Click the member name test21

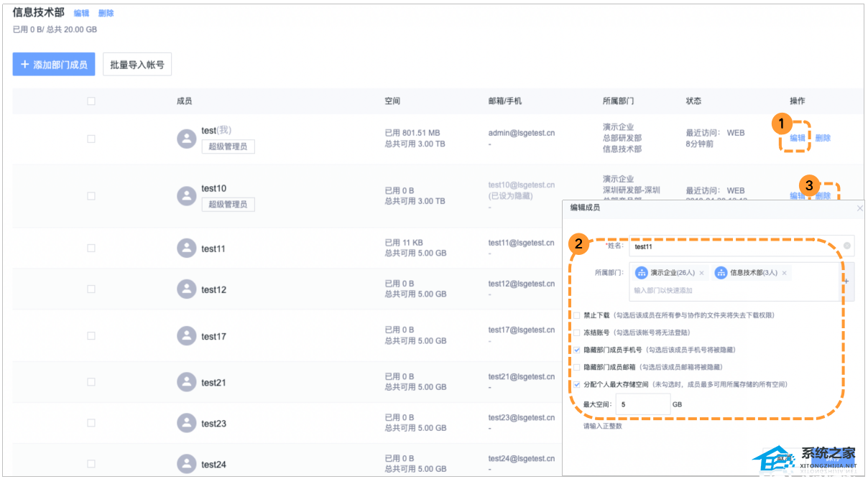[x=214, y=382]
